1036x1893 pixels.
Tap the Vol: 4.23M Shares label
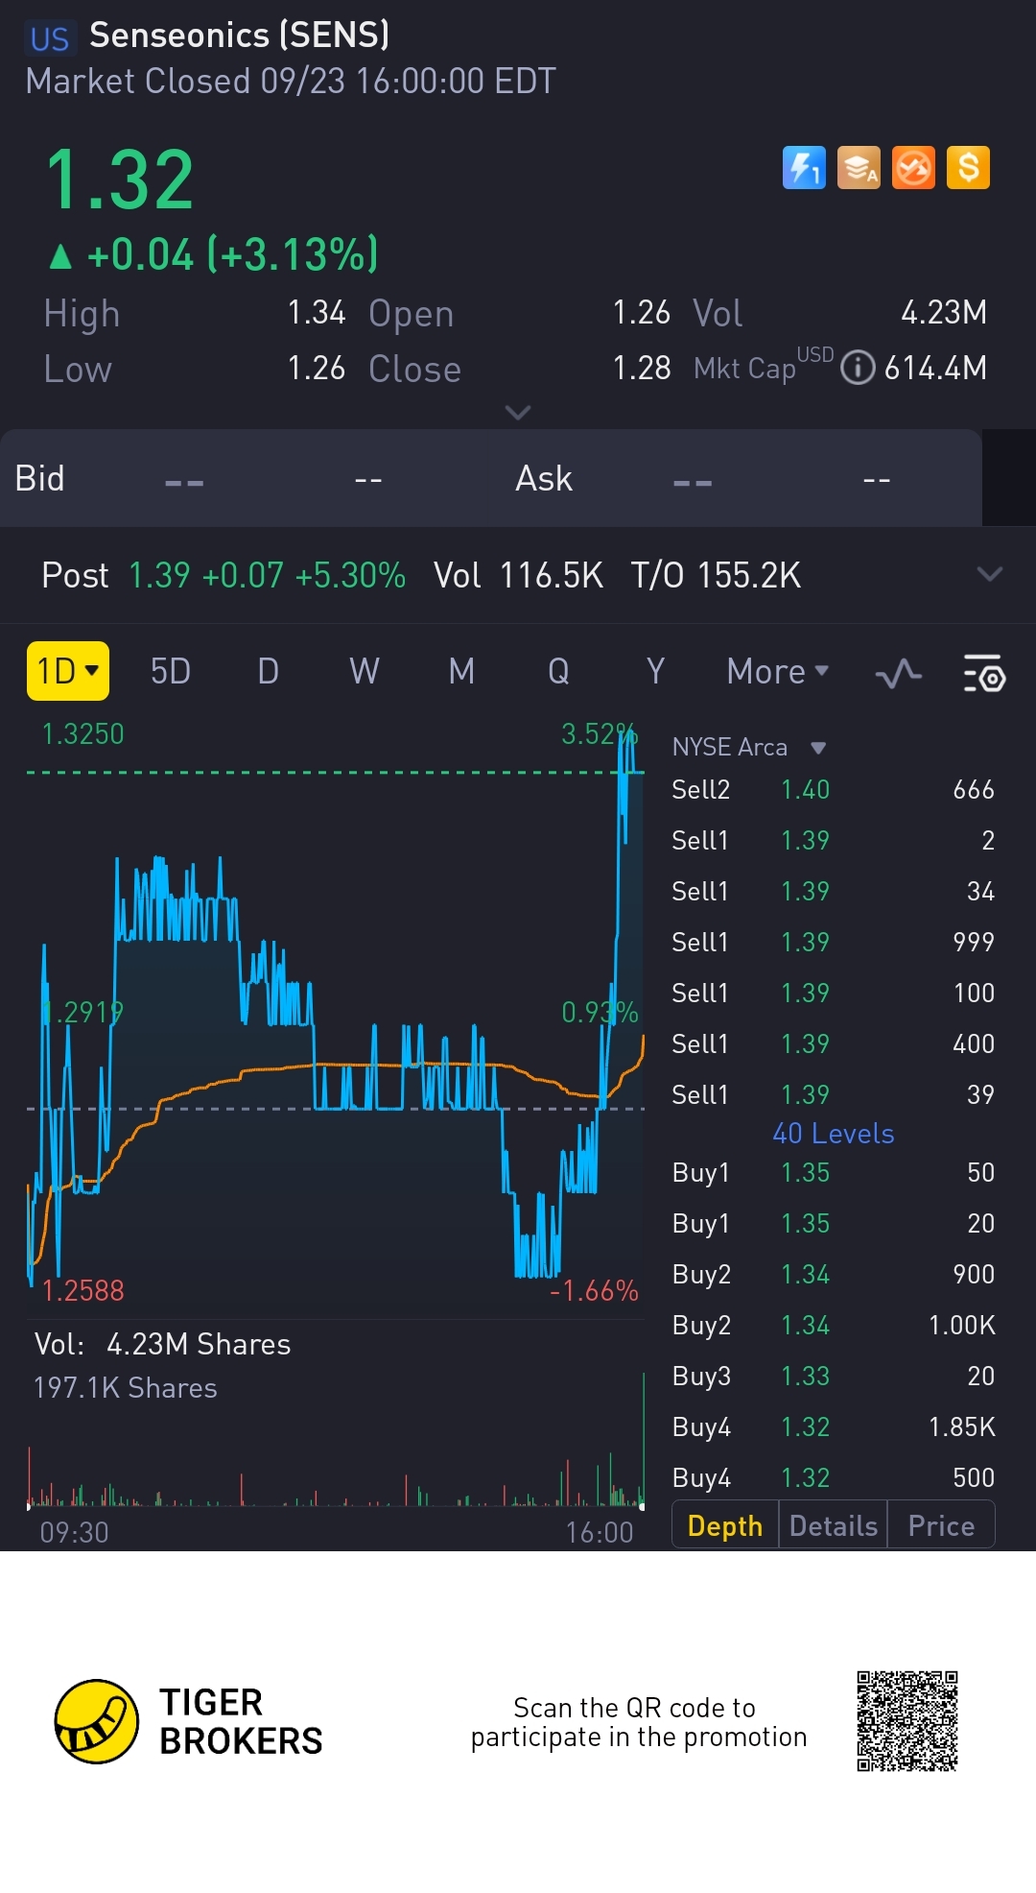(x=162, y=1344)
